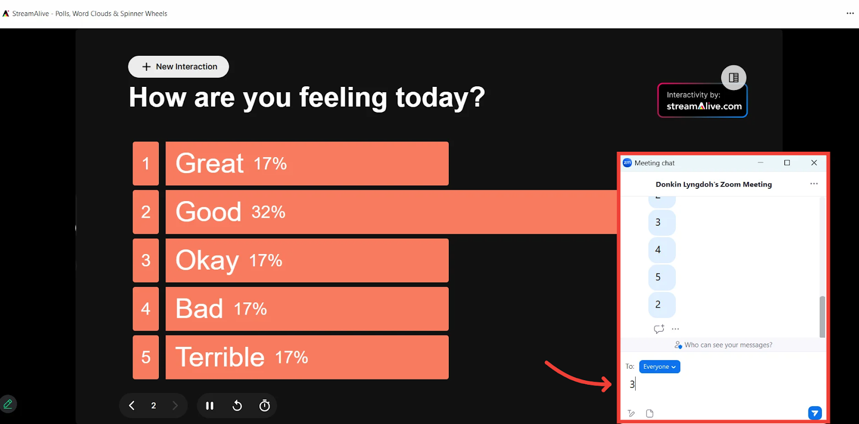859x424 pixels.
Task: Click the New Interaction button
Action: pos(179,66)
